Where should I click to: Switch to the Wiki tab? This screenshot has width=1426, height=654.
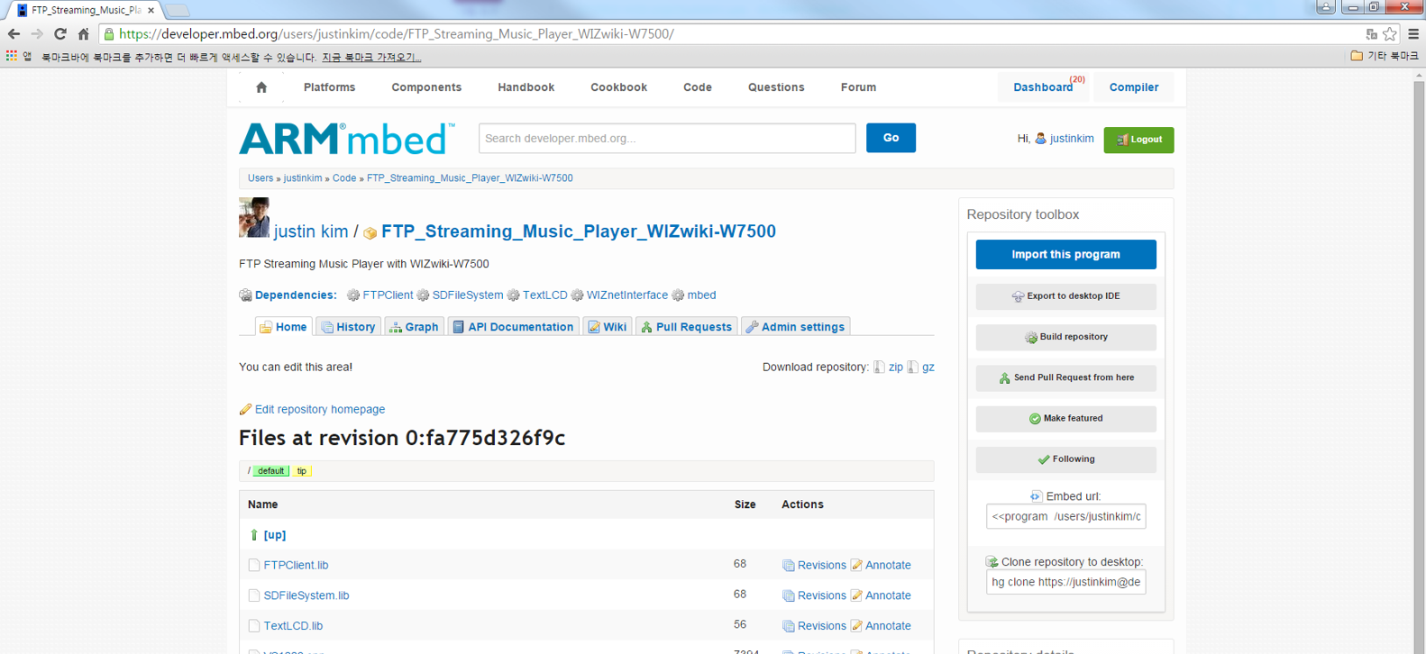tap(607, 327)
